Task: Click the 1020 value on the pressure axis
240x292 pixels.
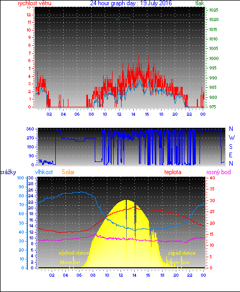Action: [x=214, y=20]
